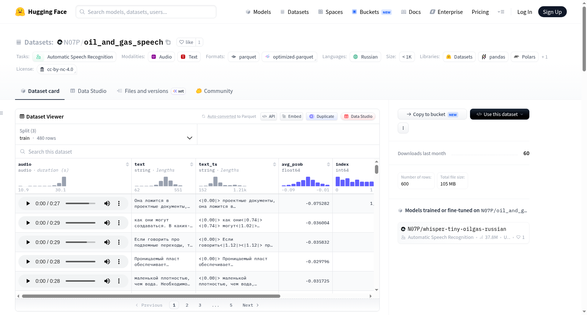Mute the audio in 'Она ложится' row
Viewport: 587px width, 315px height.
tap(107, 203)
